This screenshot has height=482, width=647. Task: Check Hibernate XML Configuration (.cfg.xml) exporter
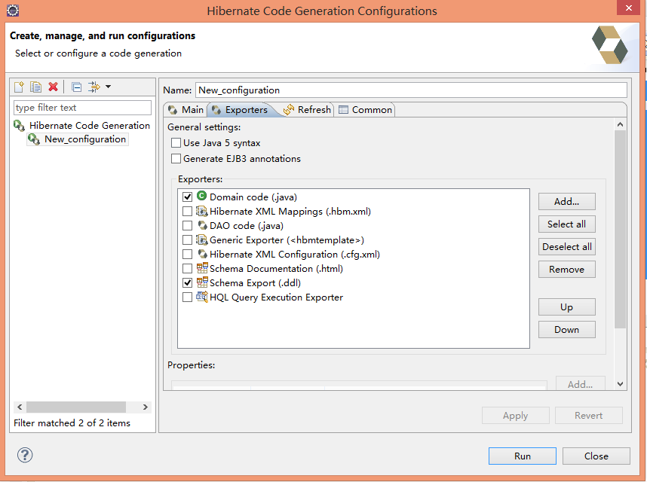(187, 255)
